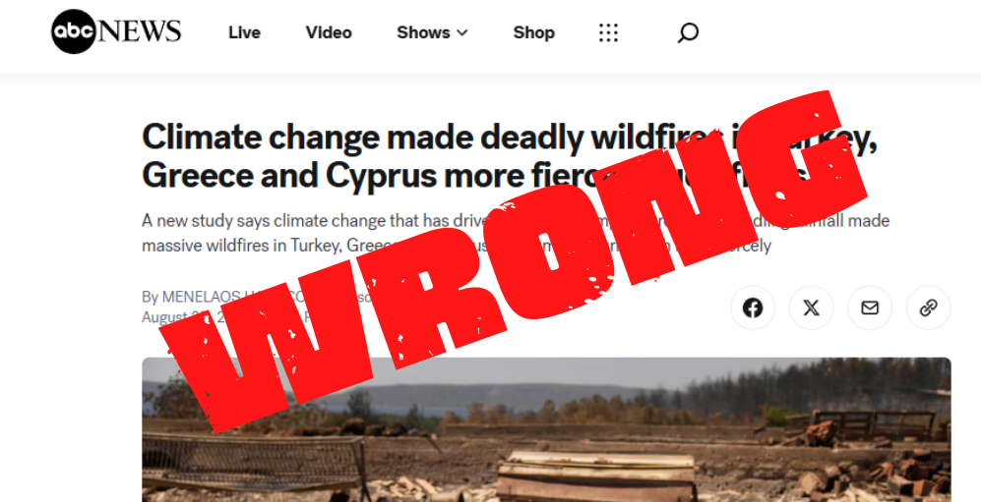
Task: Click the NEWS wordmark beside the logo
Action: 140,31
